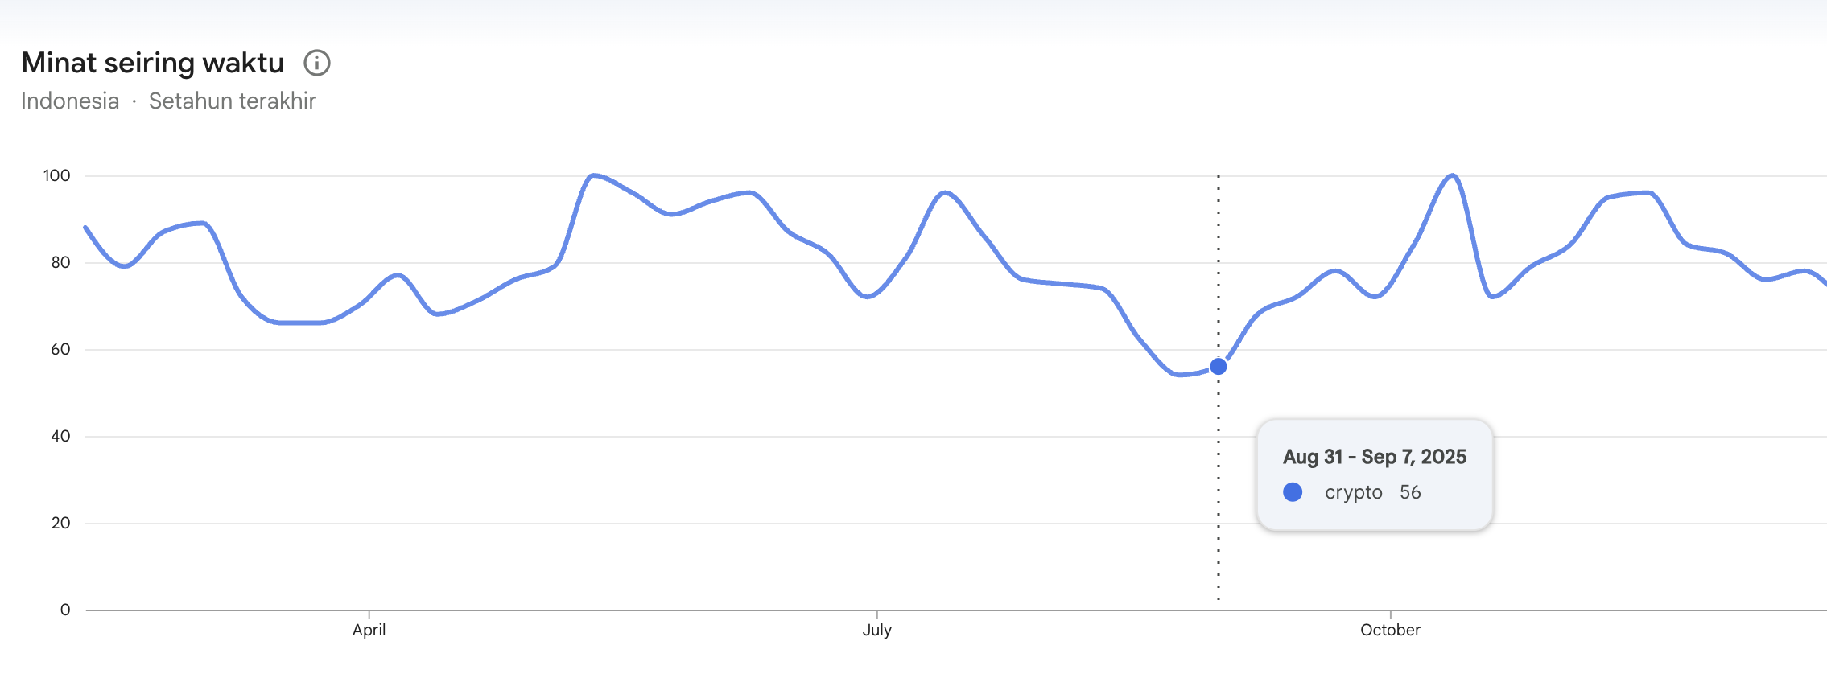Select the October label on the x-axis
This screenshot has width=1827, height=674.
(1390, 630)
